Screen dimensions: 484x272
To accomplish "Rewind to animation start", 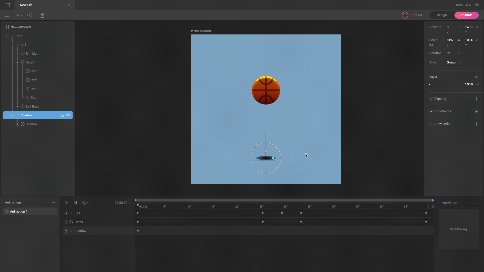I will point(75,203).
